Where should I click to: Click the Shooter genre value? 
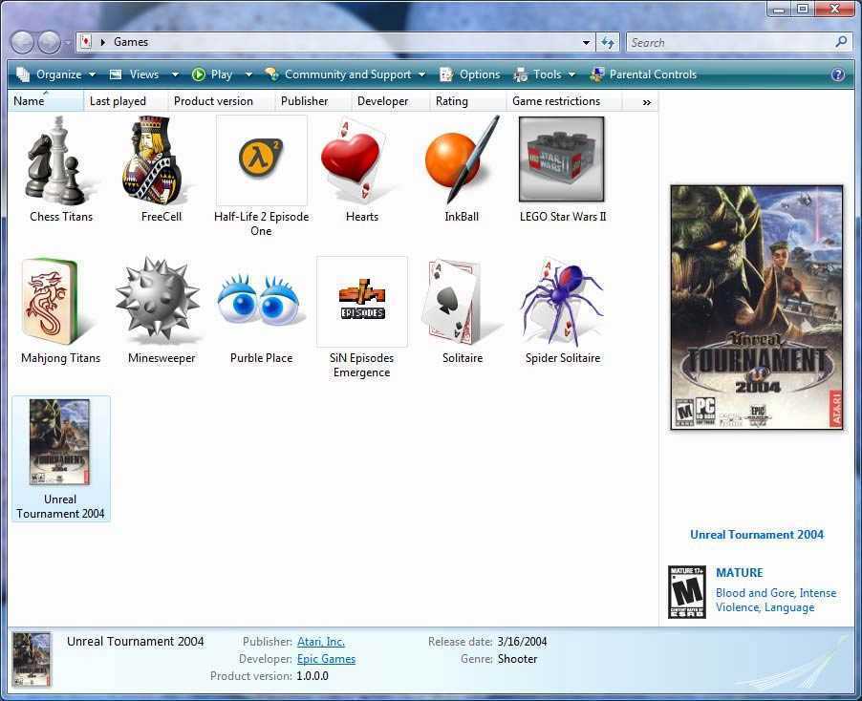point(517,659)
